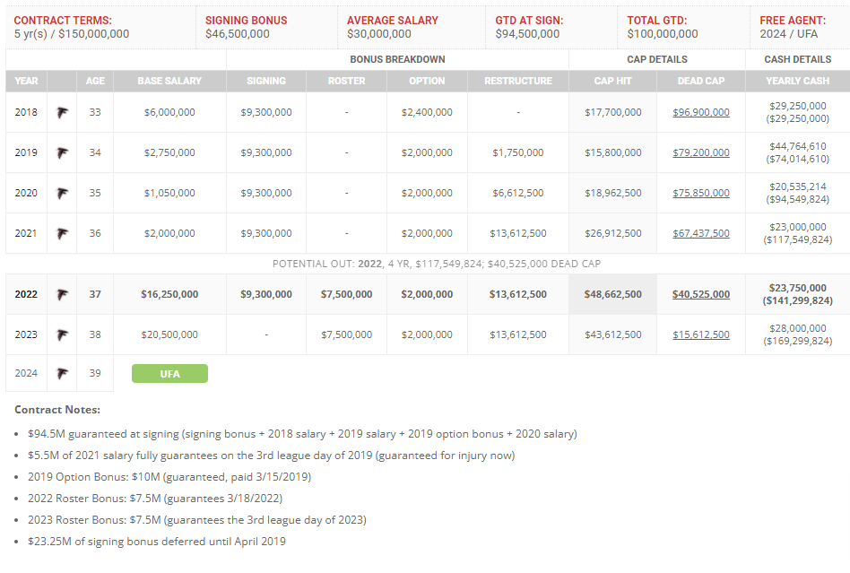This screenshot has height=573, width=850.
Task: Click the Falcons logo in 2020 row
Action: tap(63, 194)
